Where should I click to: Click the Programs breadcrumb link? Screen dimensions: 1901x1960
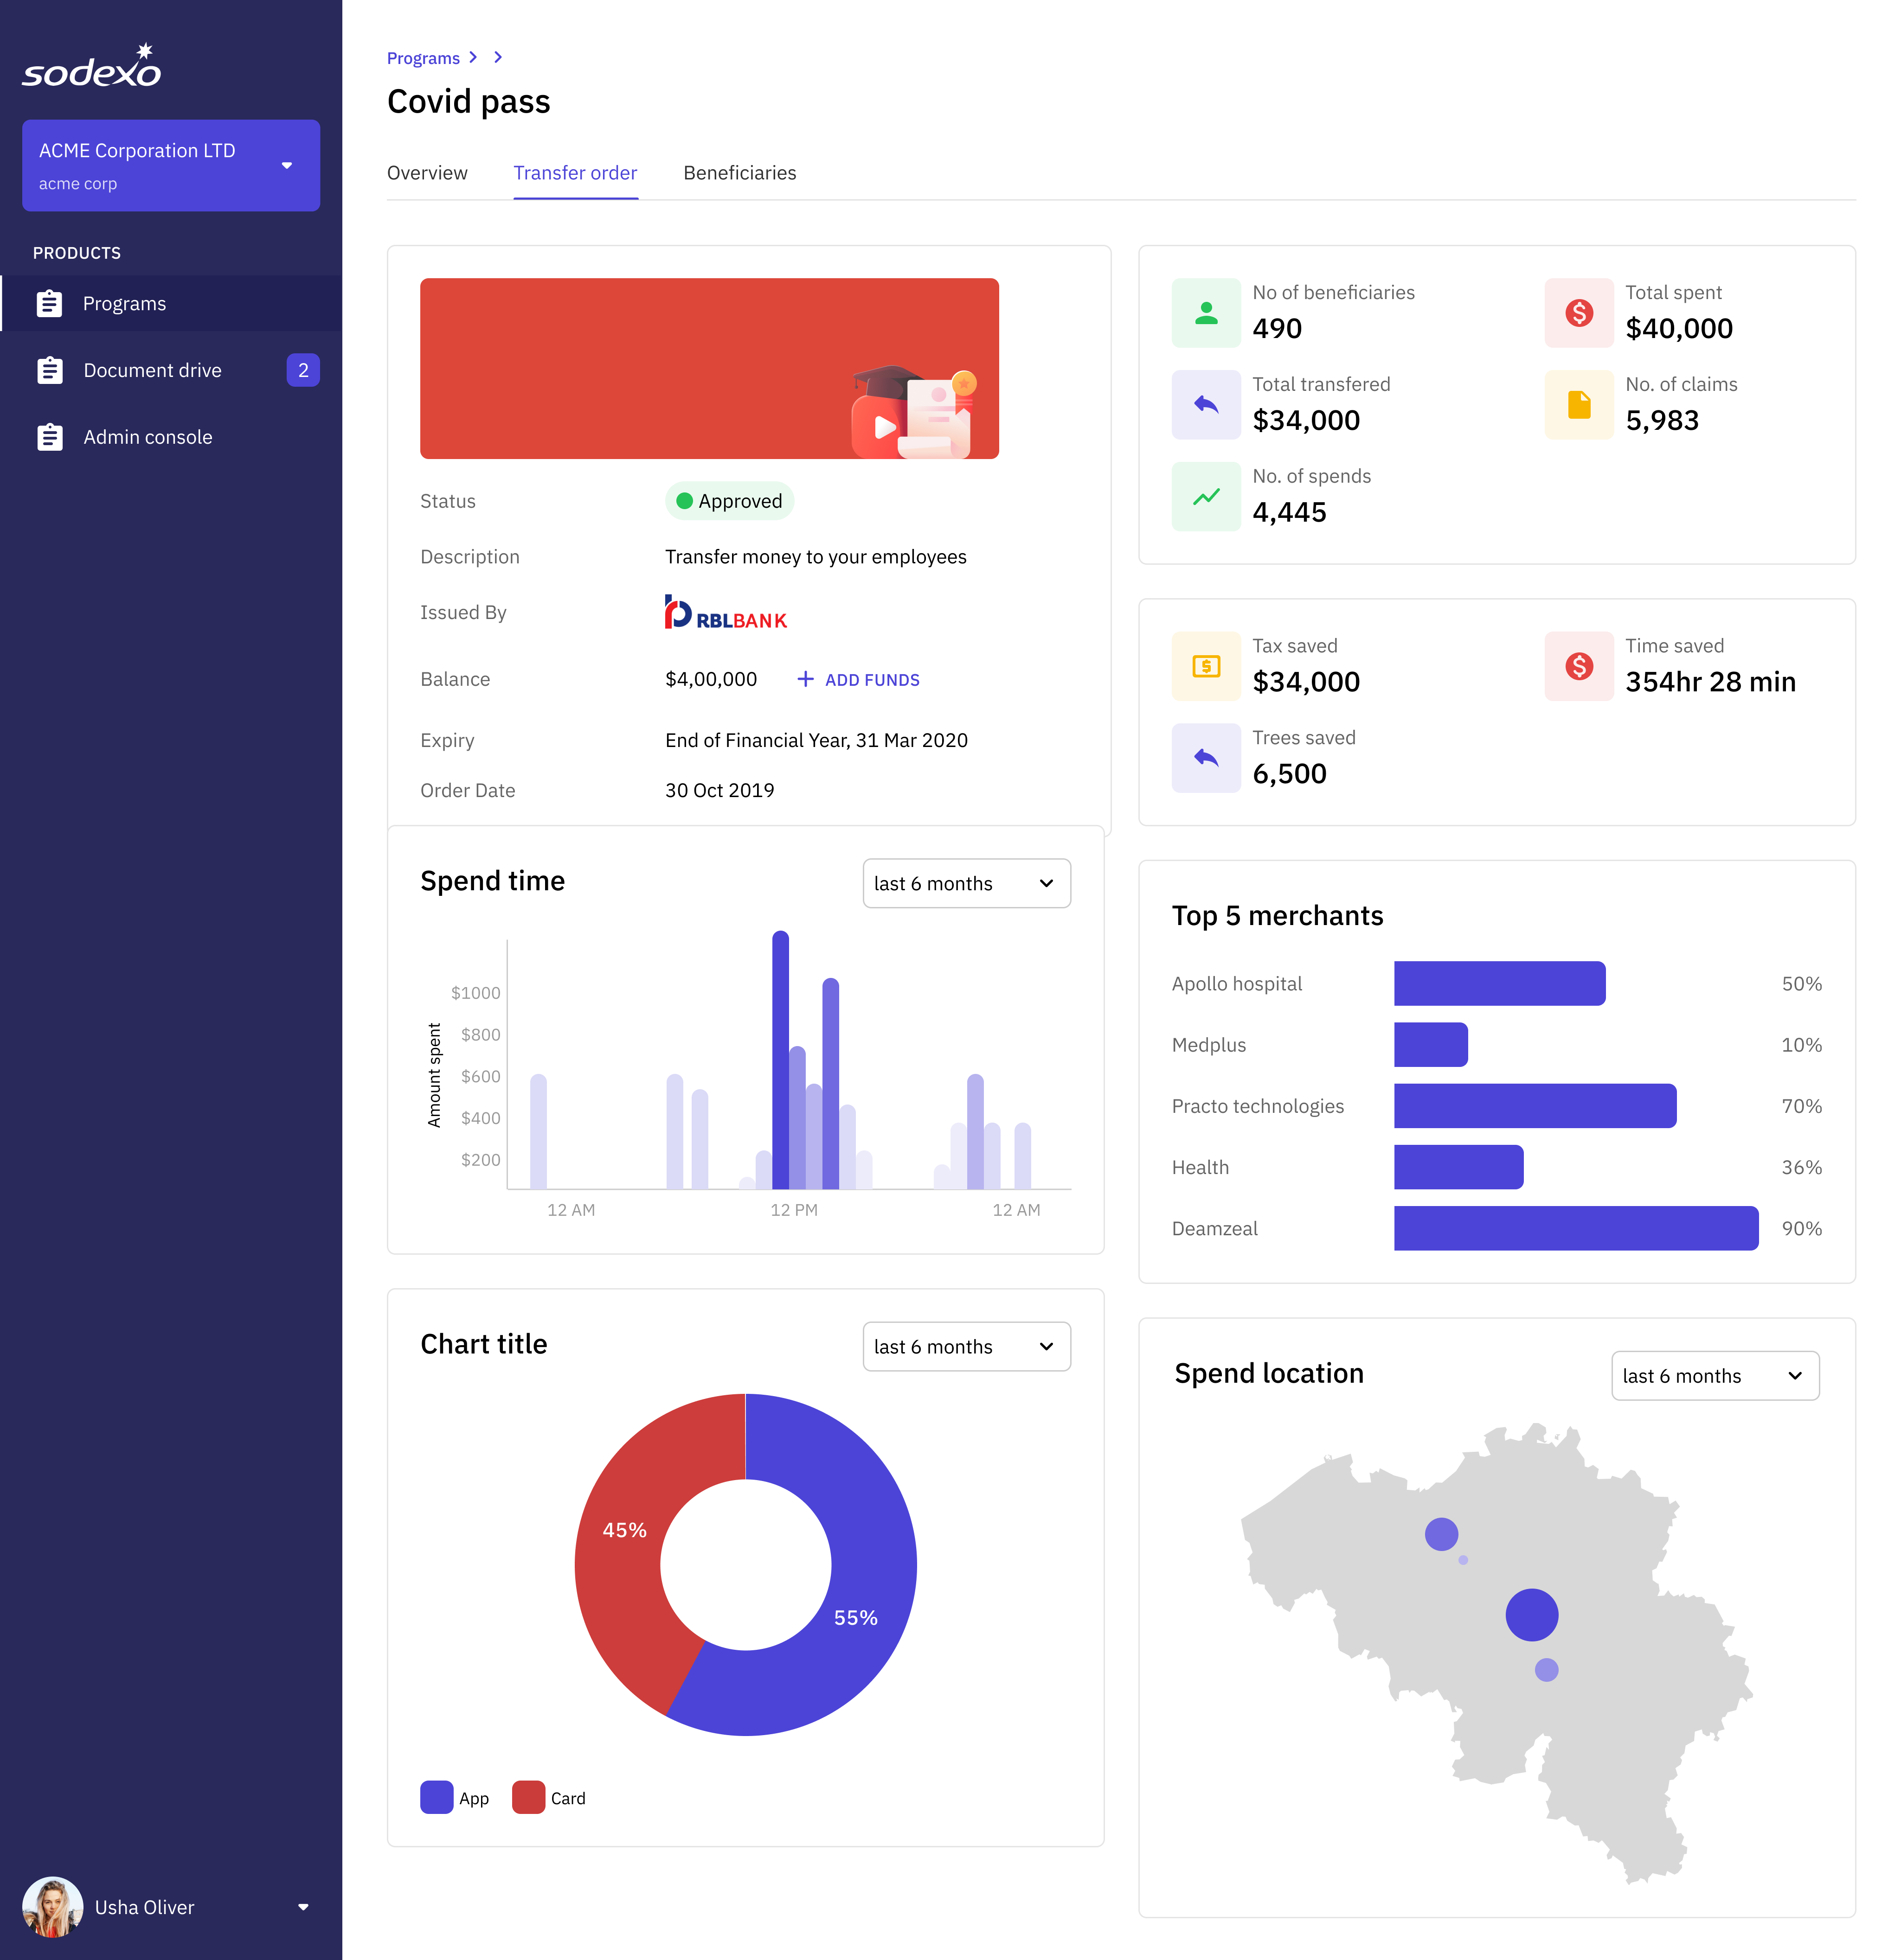pyautogui.click(x=423, y=58)
